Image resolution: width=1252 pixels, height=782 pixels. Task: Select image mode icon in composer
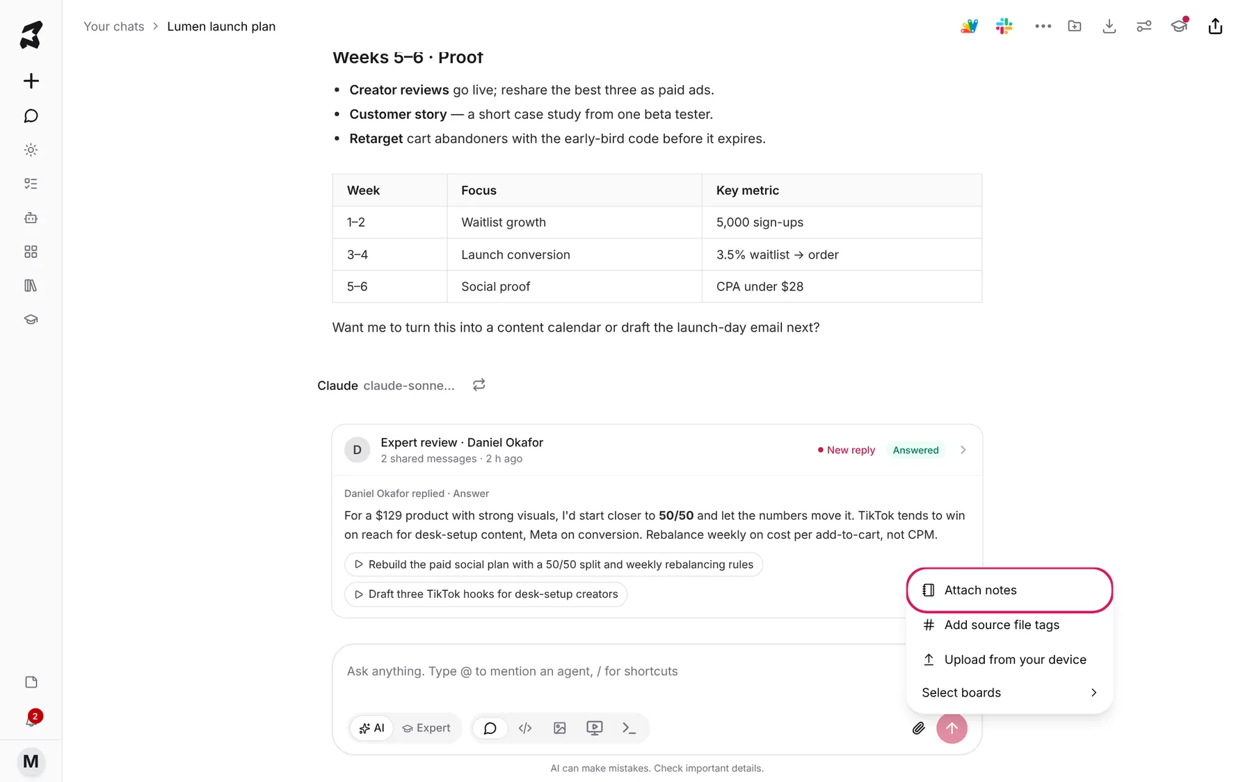point(560,728)
